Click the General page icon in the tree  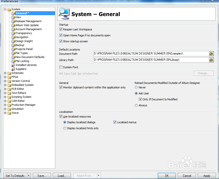(13, 13)
